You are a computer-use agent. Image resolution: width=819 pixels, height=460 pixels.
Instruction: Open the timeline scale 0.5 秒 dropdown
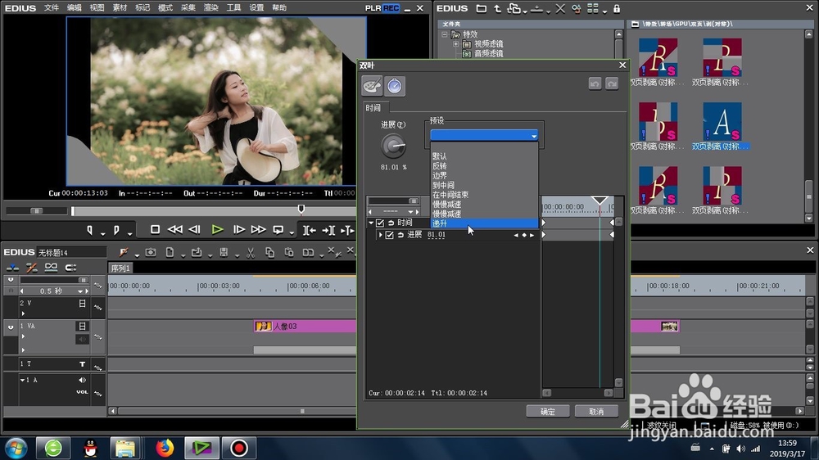click(x=80, y=291)
